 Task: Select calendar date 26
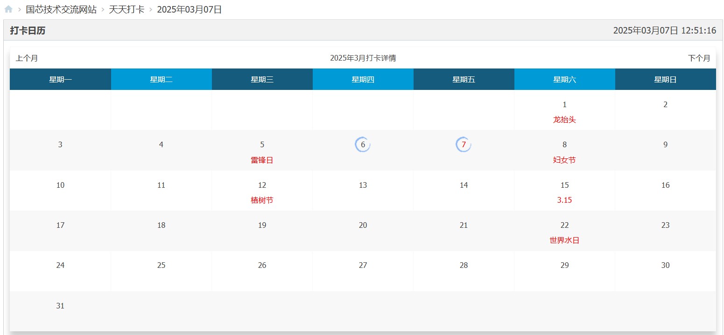(262, 265)
